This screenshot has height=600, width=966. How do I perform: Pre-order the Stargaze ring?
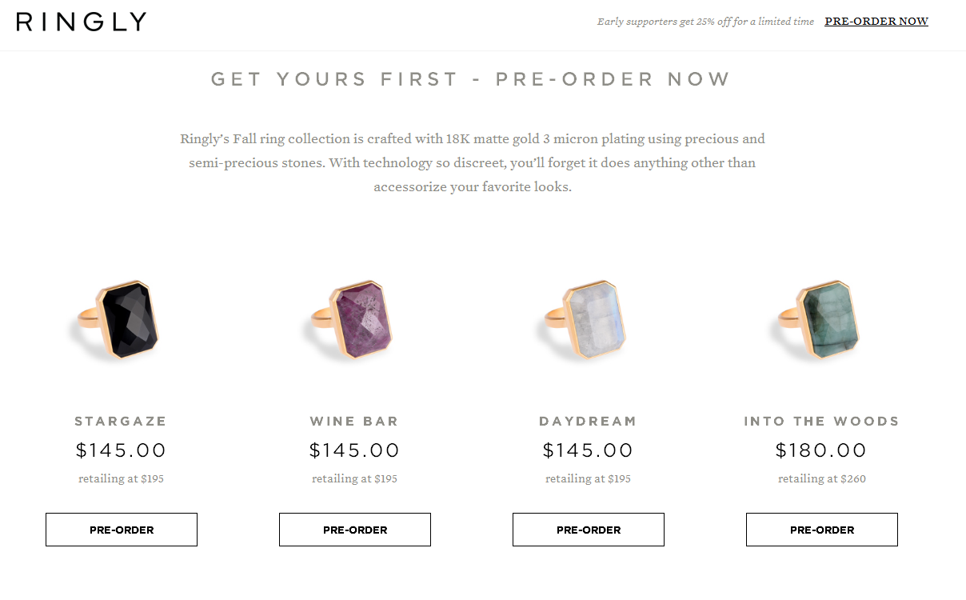(122, 530)
